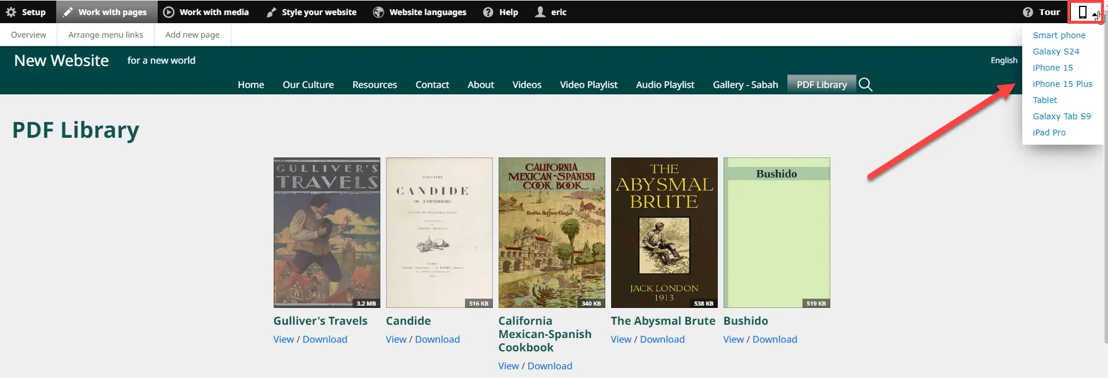Download the Candide PDF

[437, 339]
